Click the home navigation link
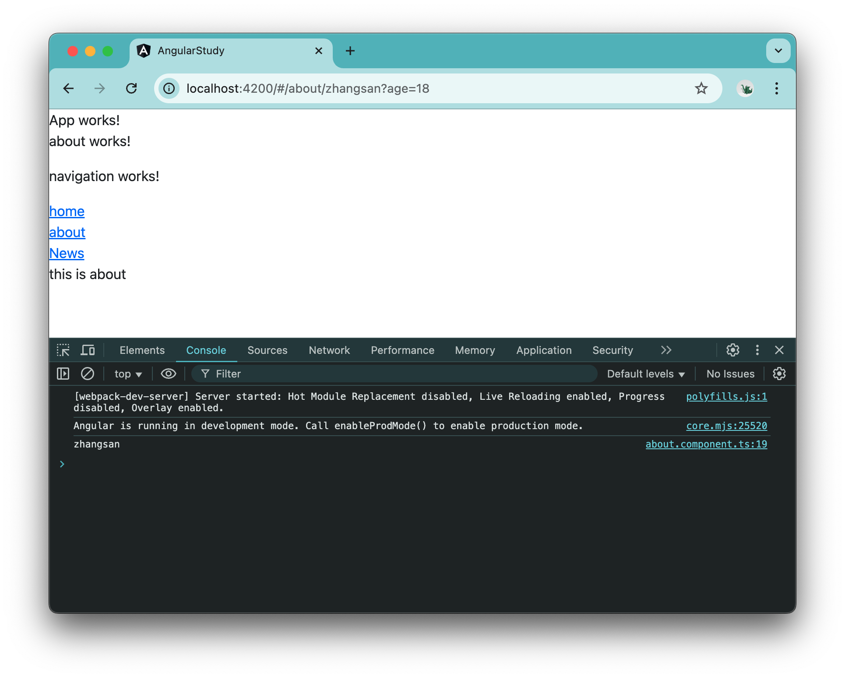845x678 pixels. point(66,211)
